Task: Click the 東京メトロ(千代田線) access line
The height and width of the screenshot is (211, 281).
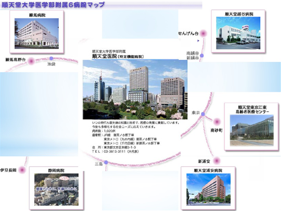Action: (x=132, y=143)
